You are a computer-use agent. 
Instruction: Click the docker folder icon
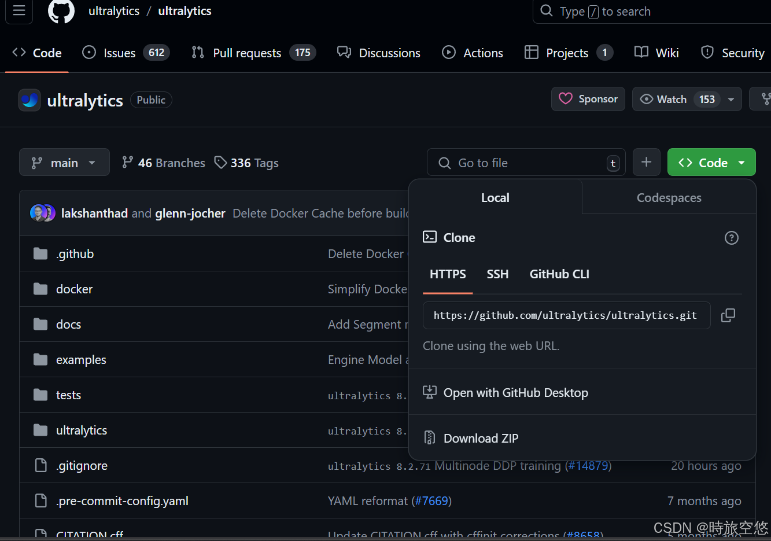(40, 289)
